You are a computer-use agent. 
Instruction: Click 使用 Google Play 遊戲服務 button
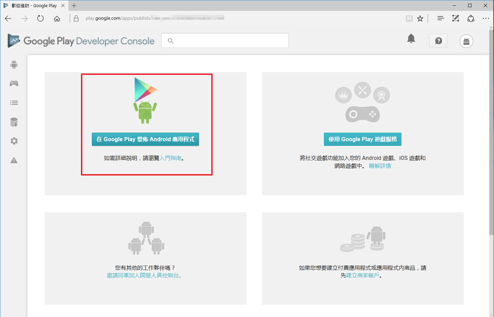tap(363, 139)
